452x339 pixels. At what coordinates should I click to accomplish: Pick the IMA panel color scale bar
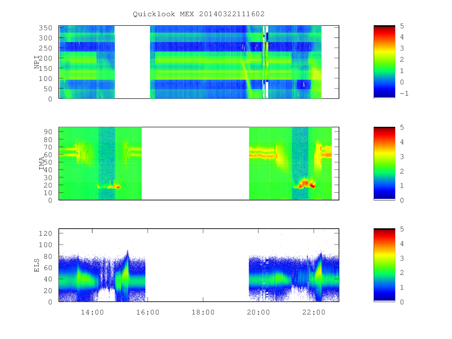coord(384,163)
